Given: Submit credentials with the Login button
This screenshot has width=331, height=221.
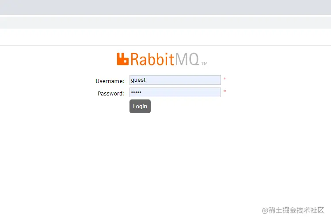Looking at the screenshot, I should pos(140,107).
